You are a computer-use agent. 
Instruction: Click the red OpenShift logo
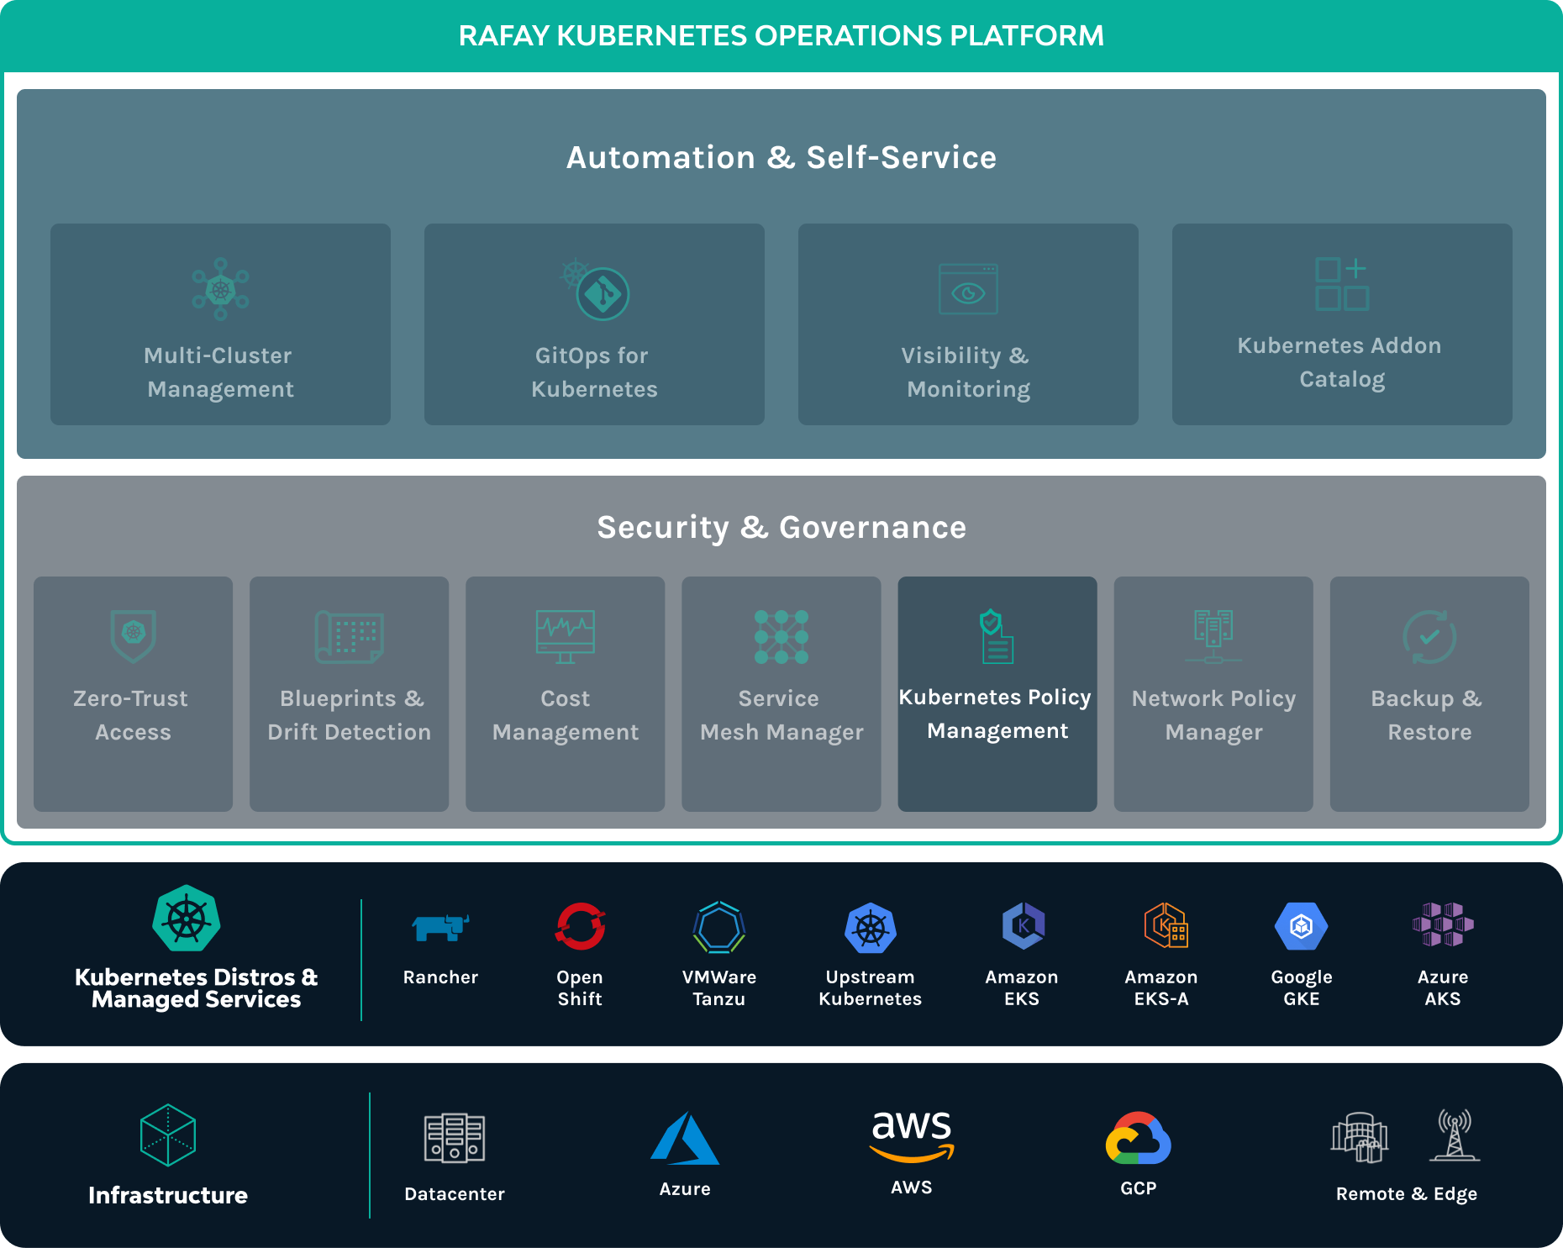coord(580,926)
